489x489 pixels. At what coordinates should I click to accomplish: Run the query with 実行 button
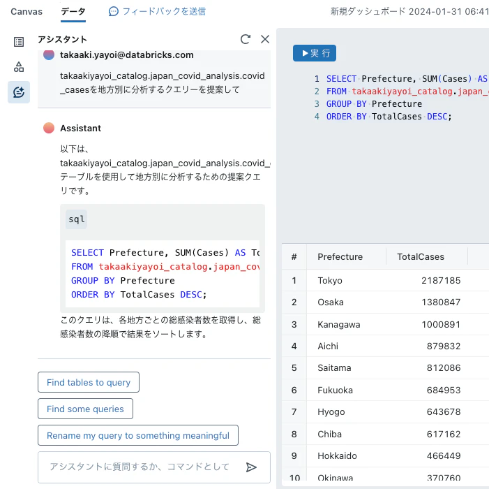point(315,53)
